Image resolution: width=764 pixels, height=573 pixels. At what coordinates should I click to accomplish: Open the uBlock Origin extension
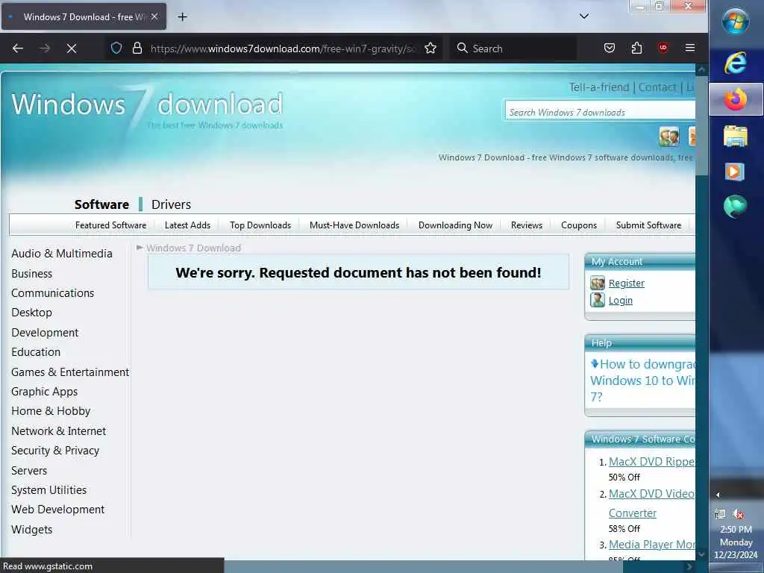[x=663, y=48]
